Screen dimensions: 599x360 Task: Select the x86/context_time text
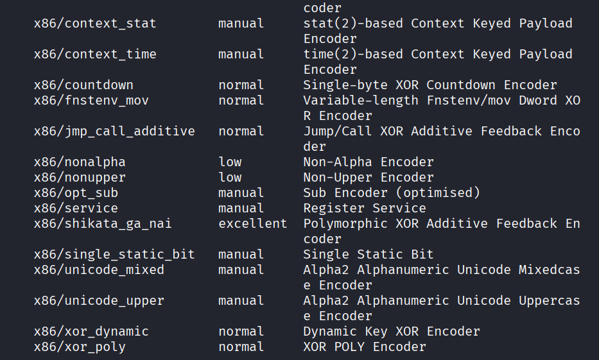click(x=95, y=54)
